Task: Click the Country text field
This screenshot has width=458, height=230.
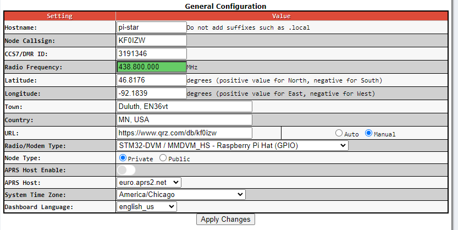Action: pos(184,119)
